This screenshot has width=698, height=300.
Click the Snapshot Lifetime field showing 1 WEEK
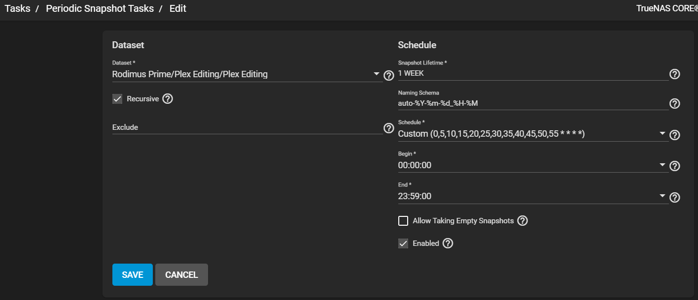coord(533,73)
